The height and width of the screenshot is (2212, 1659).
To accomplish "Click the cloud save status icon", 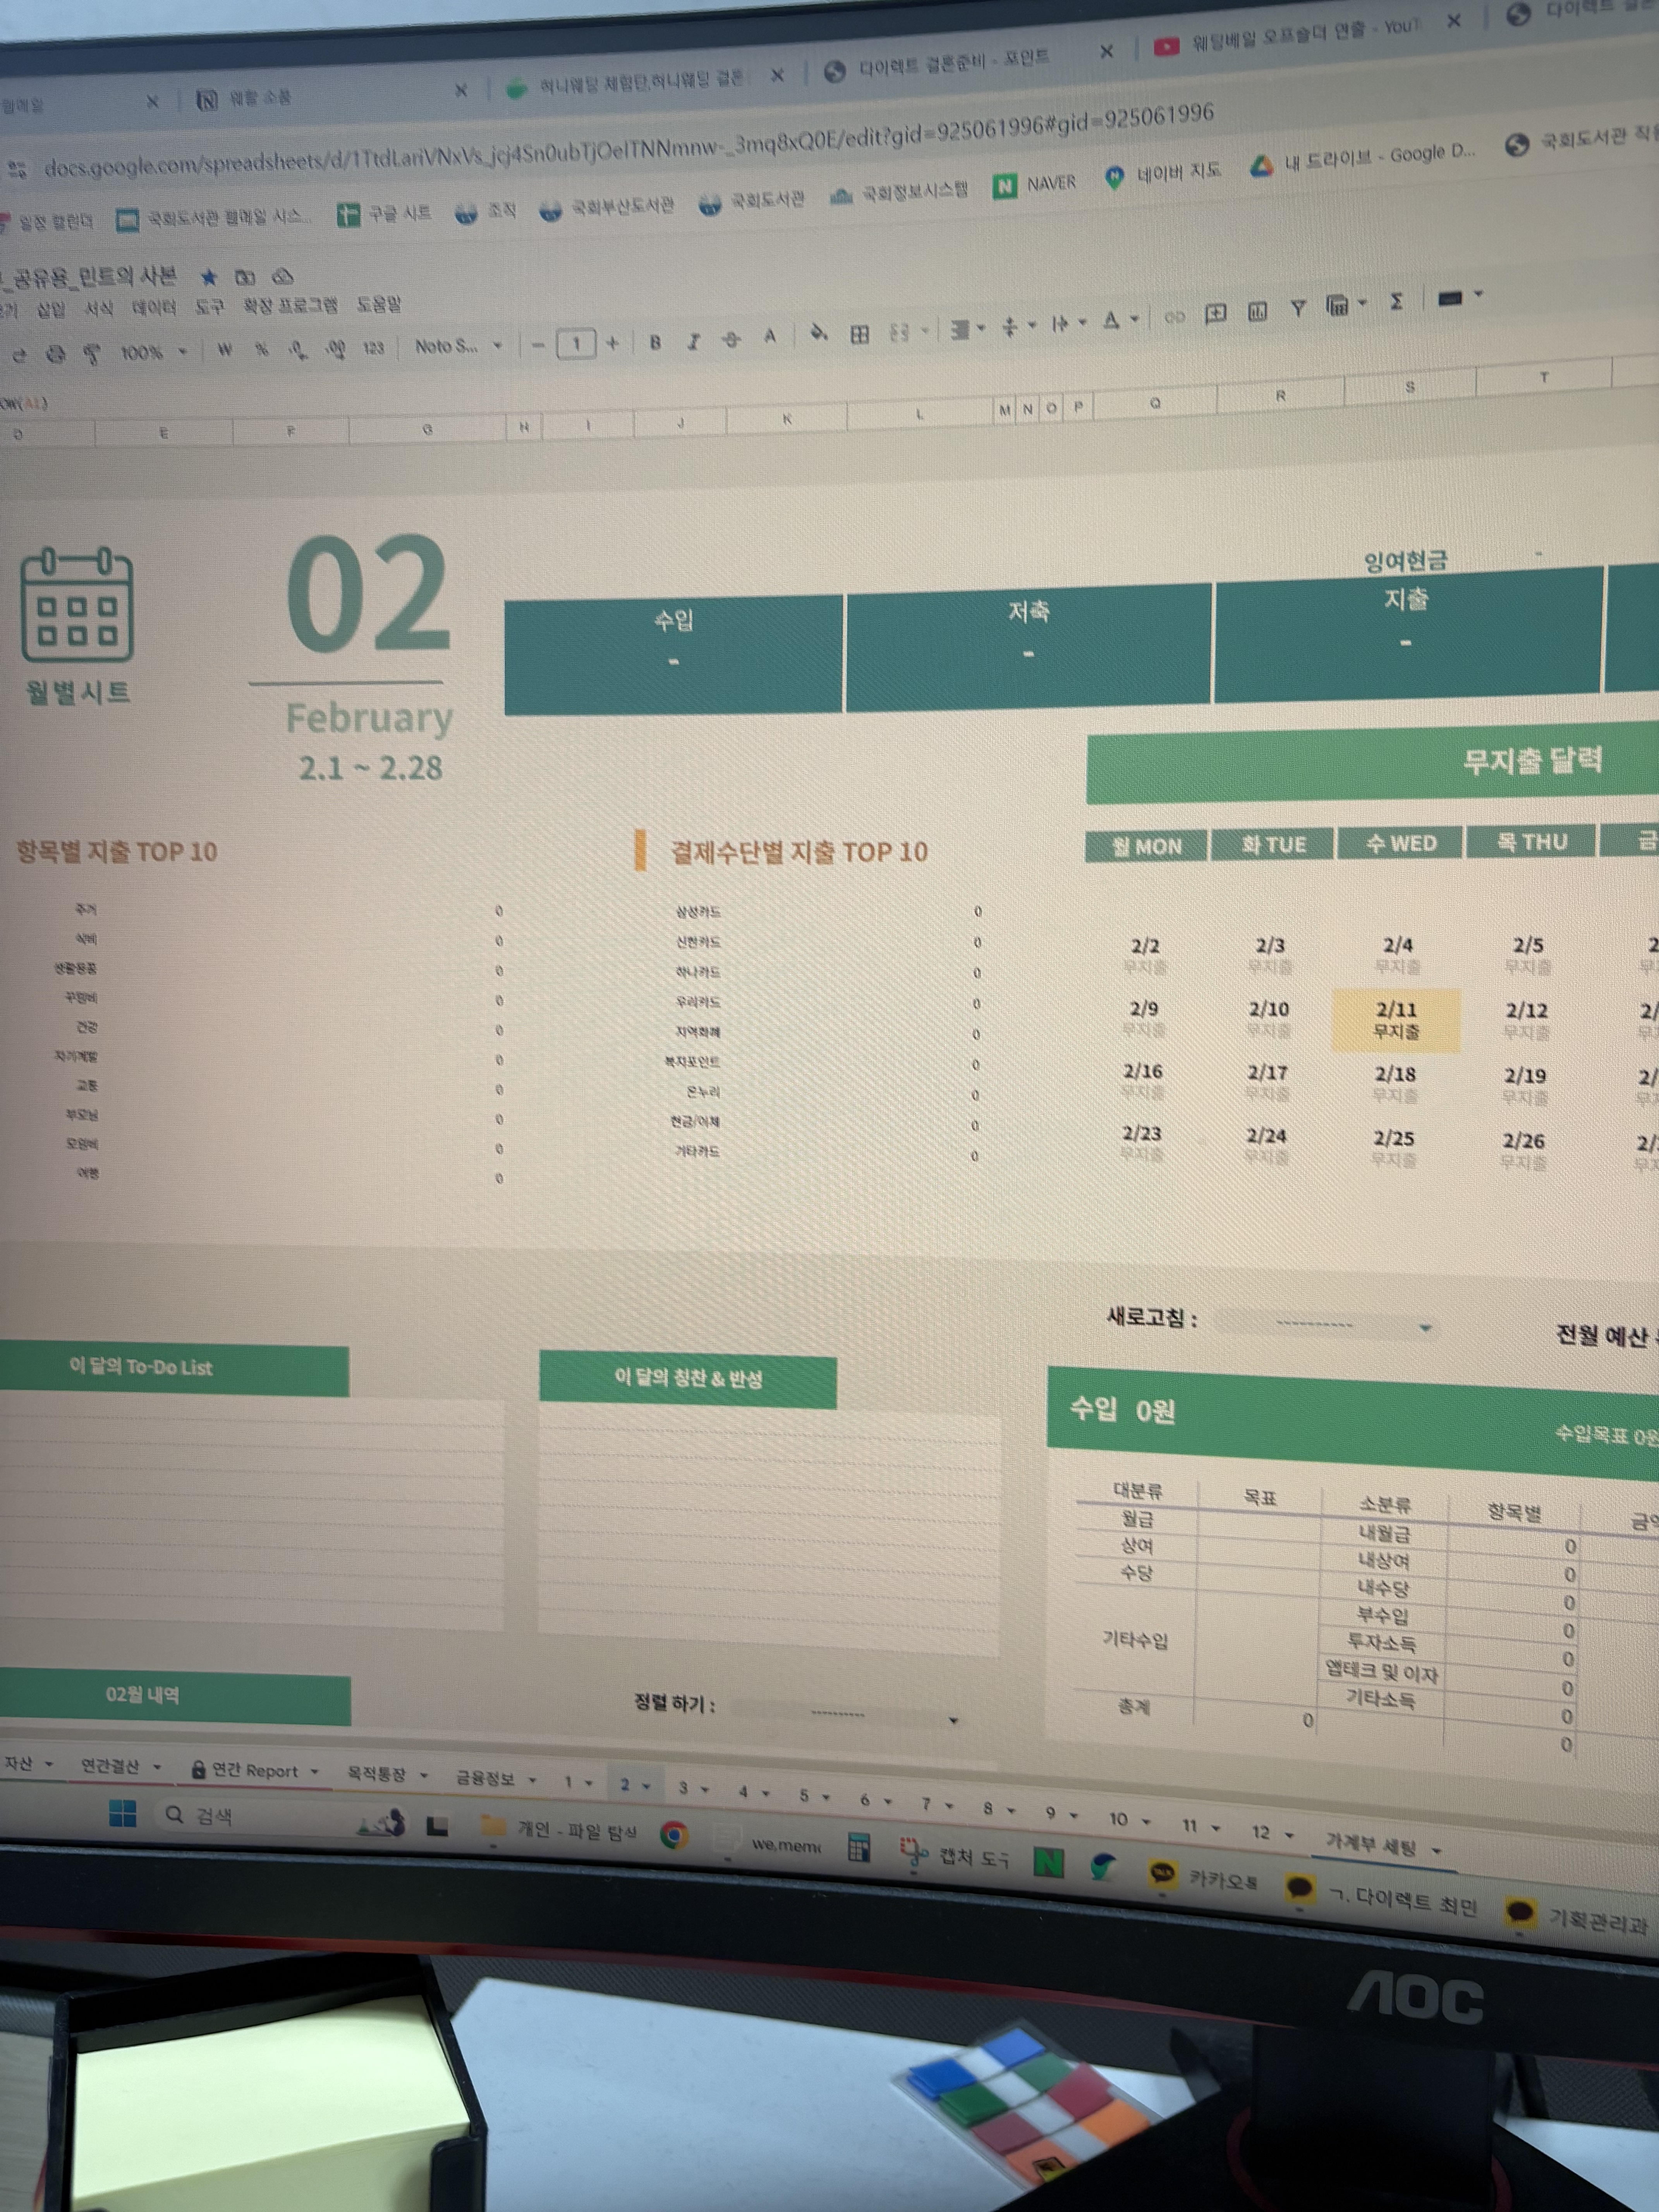I will 283,276.
